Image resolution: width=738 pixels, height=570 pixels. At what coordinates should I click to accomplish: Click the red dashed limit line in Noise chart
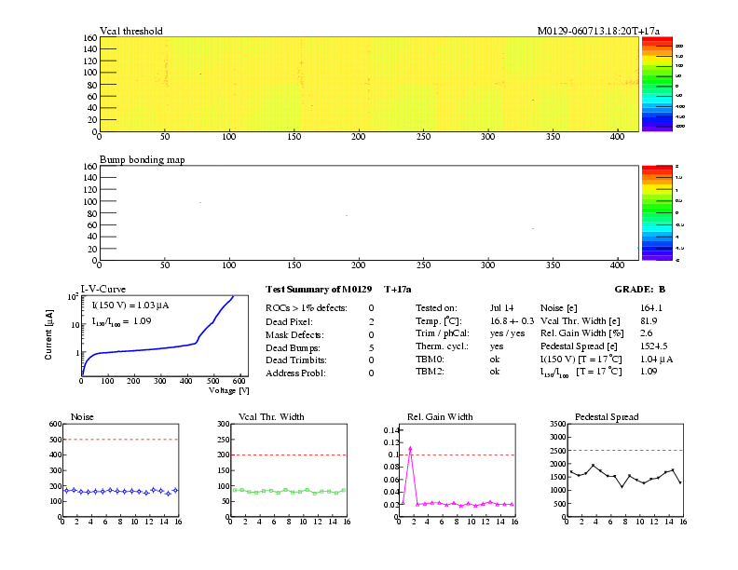point(120,440)
